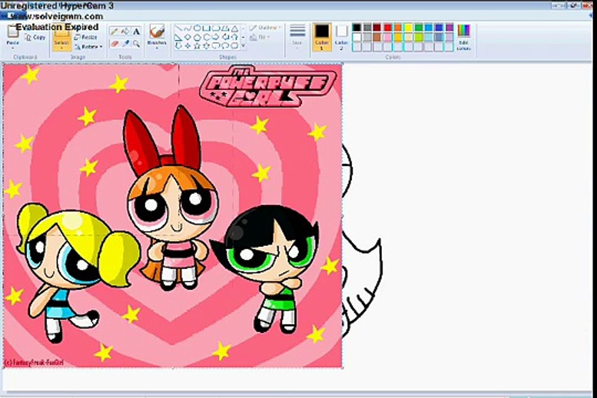Pick the purple color swatch
Image resolution: width=597 pixels, height=398 pixels.
coord(449,28)
